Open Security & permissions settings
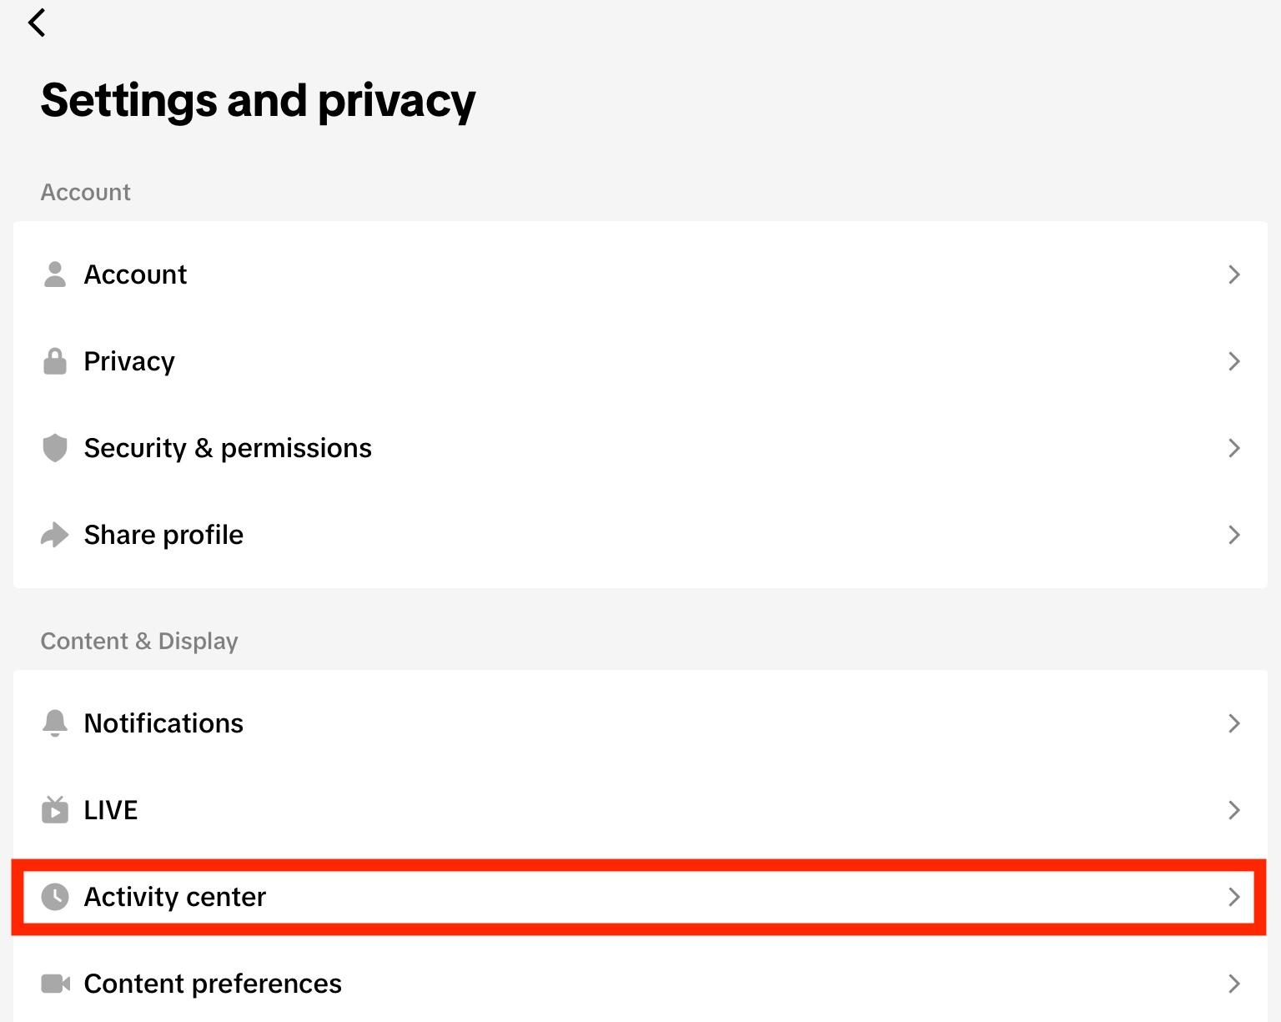1281x1022 pixels. pos(228,448)
